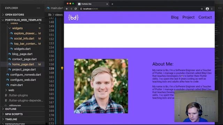
Task: Click line number 159 in the gutter
Action: [x=51, y=68]
